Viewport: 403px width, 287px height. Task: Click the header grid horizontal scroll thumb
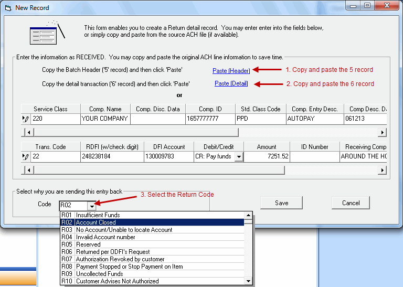[x=136, y=133]
